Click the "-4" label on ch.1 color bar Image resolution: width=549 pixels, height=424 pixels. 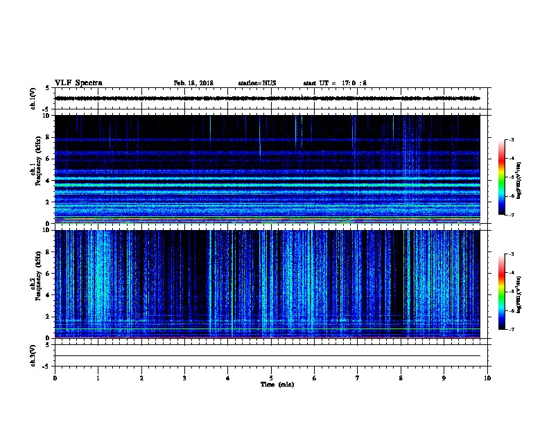(511, 159)
